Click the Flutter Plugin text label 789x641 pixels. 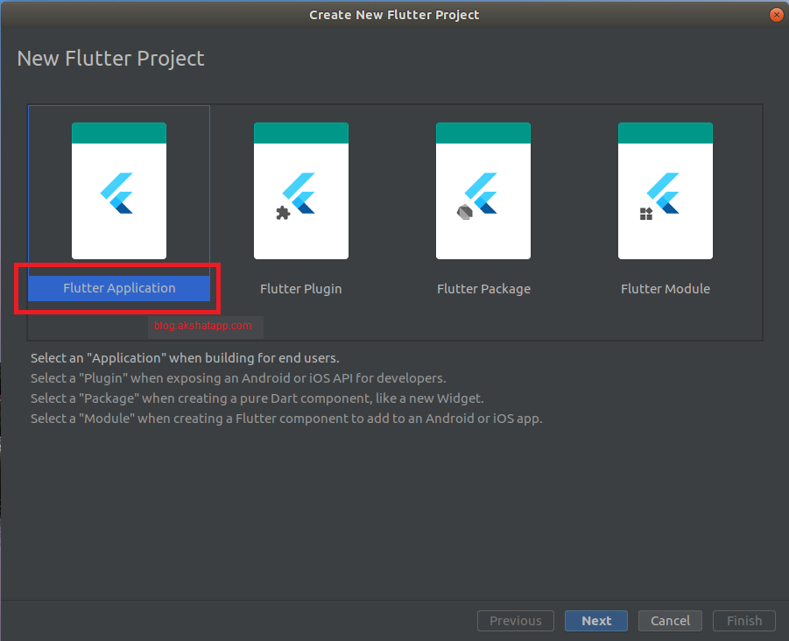[300, 288]
